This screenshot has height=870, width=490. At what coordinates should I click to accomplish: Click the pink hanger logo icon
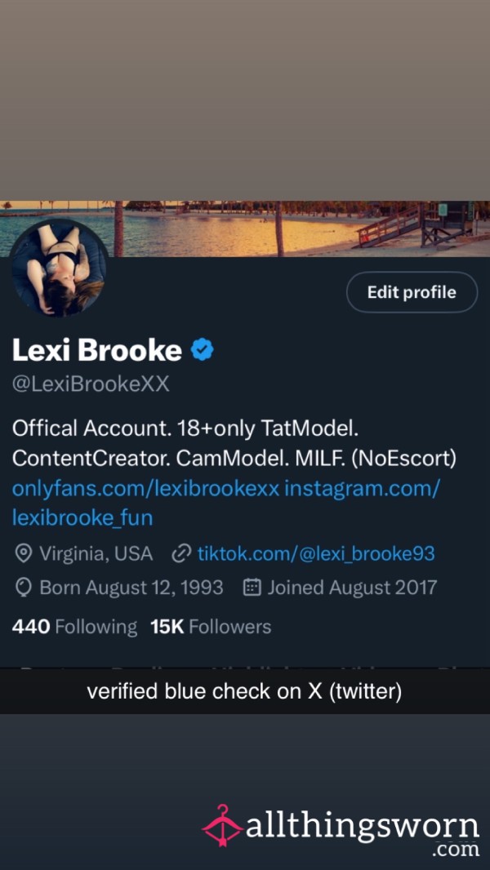[222, 826]
